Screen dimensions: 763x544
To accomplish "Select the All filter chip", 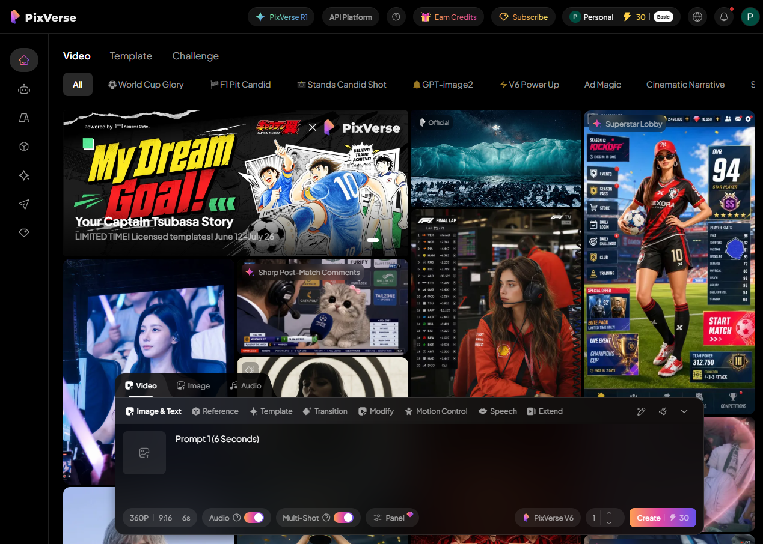I will click(x=78, y=85).
